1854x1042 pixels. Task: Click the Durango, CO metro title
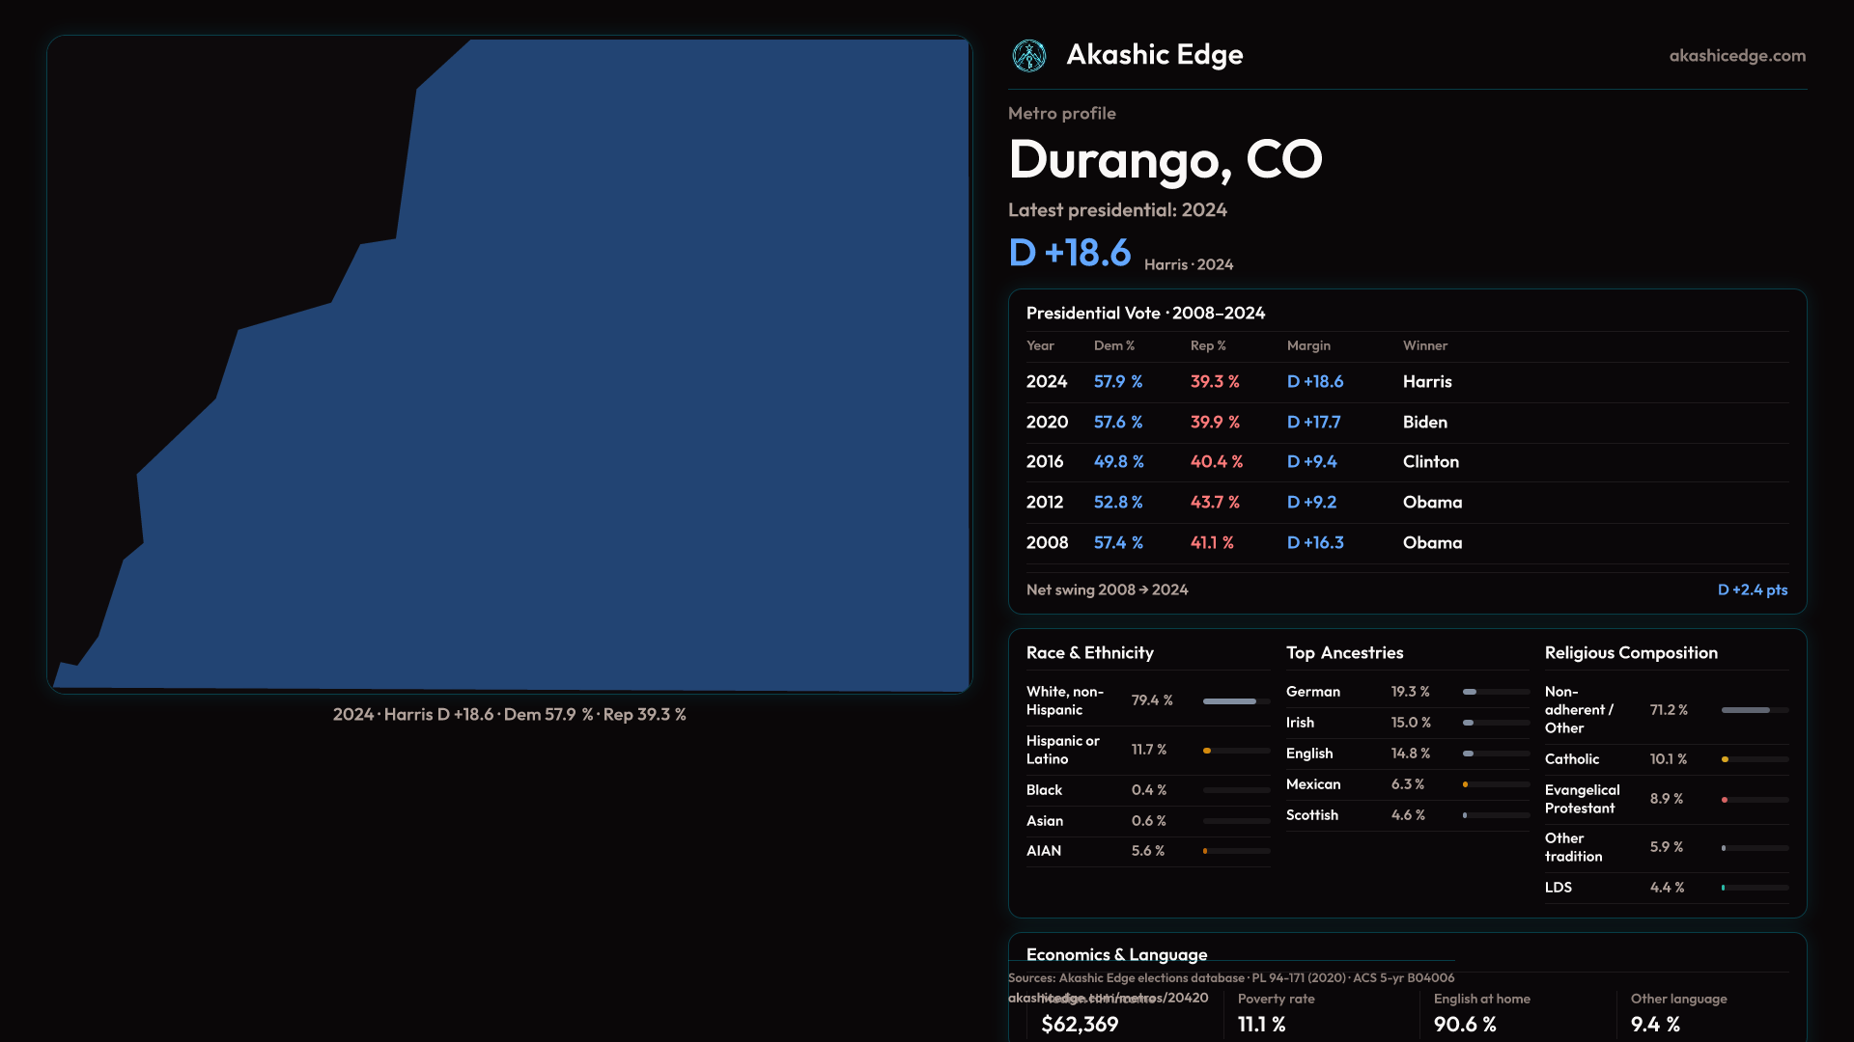click(x=1165, y=159)
